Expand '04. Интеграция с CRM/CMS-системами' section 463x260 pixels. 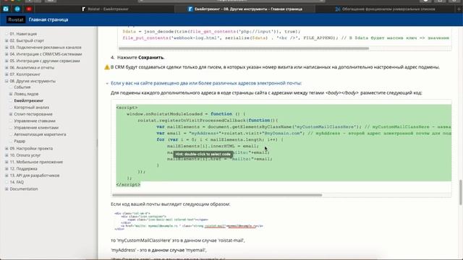coord(7,54)
